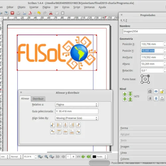166x166 pixels.
Task: Open the Preflight Verifier icon
Action: [24, 13]
